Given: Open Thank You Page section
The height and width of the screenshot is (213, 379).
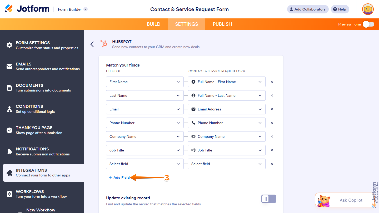Looking at the screenshot, I should click(x=42, y=130).
